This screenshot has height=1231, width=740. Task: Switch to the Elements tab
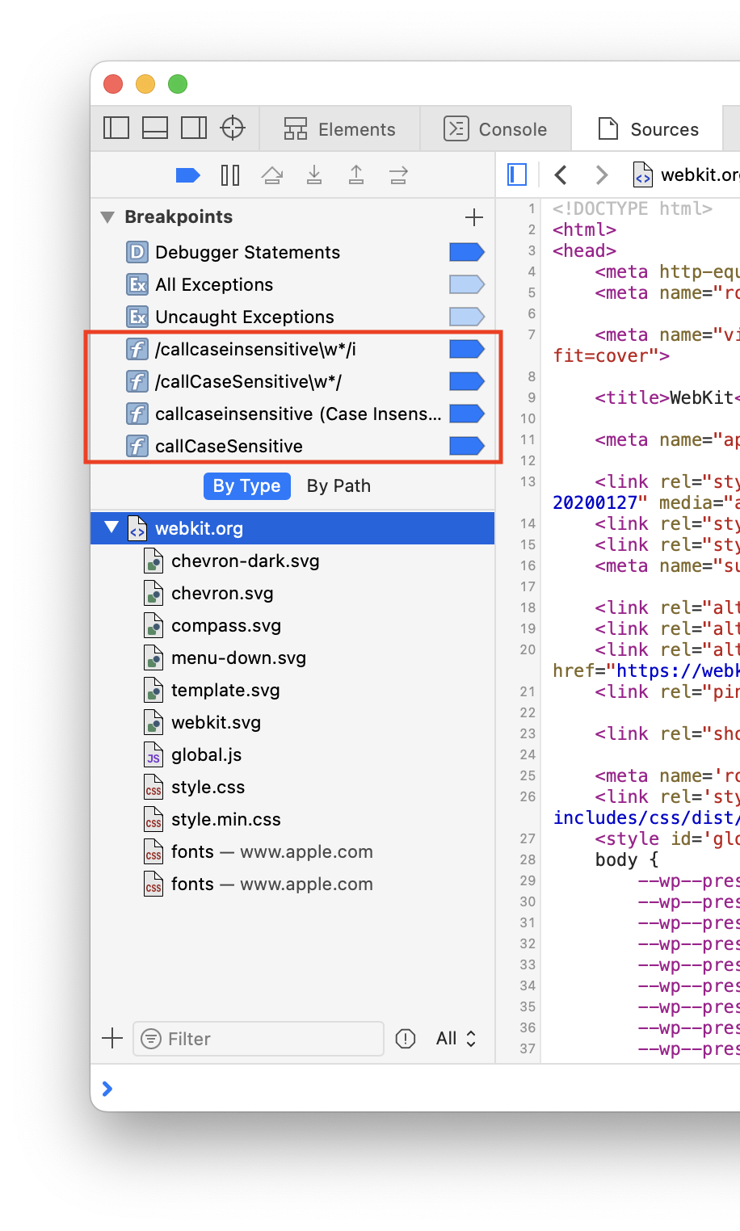click(340, 129)
